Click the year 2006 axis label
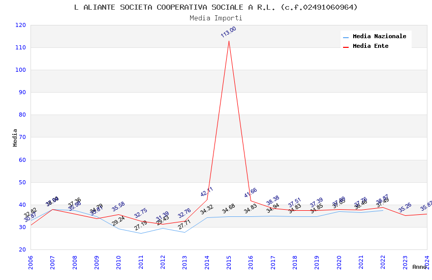This screenshot has width=432, height=280. 30,262
